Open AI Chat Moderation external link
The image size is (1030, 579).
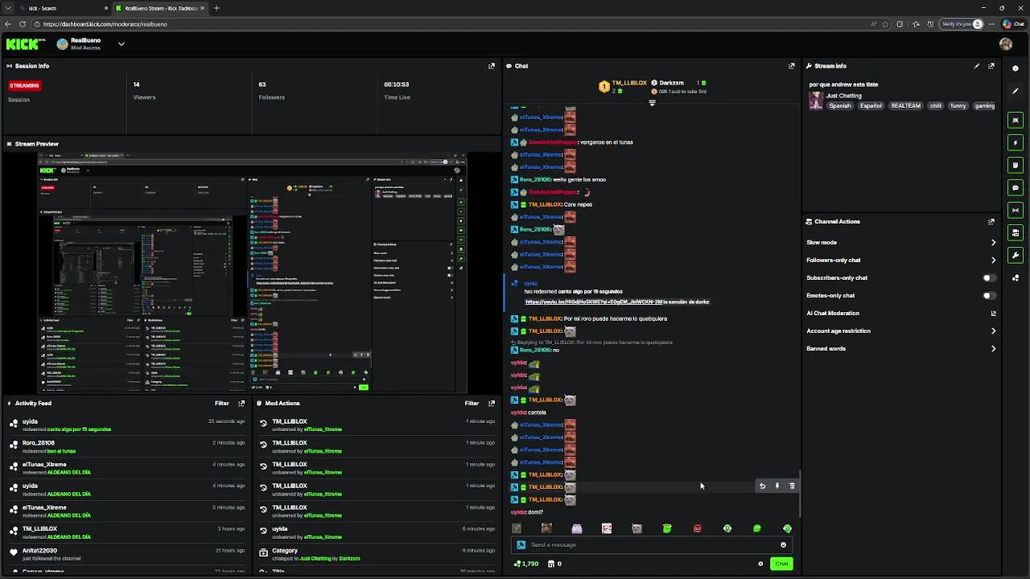993,313
